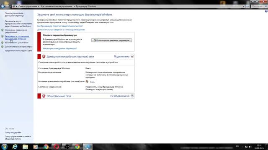Open Изменение параметров уведомлений link
The width and height of the screenshot is (268, 150).
click(16, 31)
